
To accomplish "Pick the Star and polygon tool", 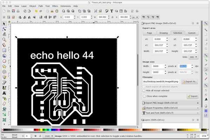I will point(4,66).
